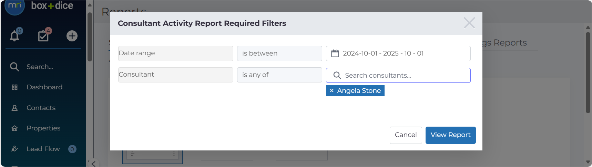
Task: Click the Date range filter field
Action: point(176,53)
